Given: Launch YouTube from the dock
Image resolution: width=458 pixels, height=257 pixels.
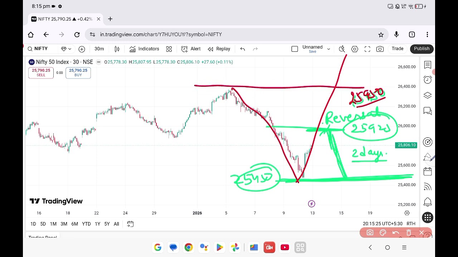Looking at the screenshot, I should pos(285,247).
